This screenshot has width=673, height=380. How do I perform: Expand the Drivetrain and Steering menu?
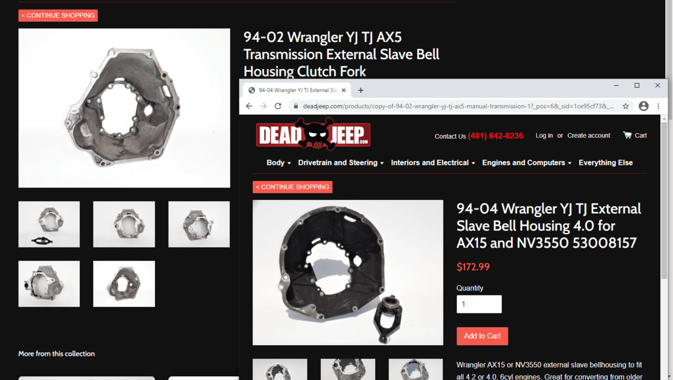(x=341, y=163)
